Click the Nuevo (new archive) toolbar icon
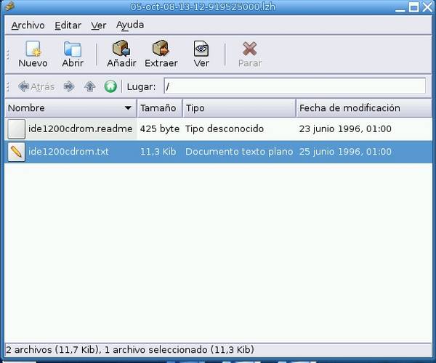The width and height of the screenshot is (436, 363). coord(33,49)
